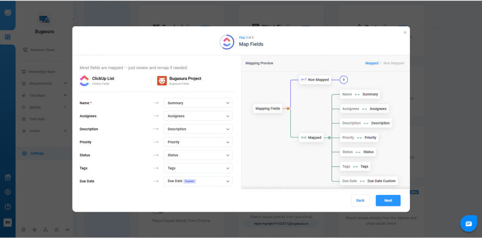Open the dashboard grid icon in sidebar
This screenshot has width=482, height=238.
pyautogui.click(x=8, y=37)
